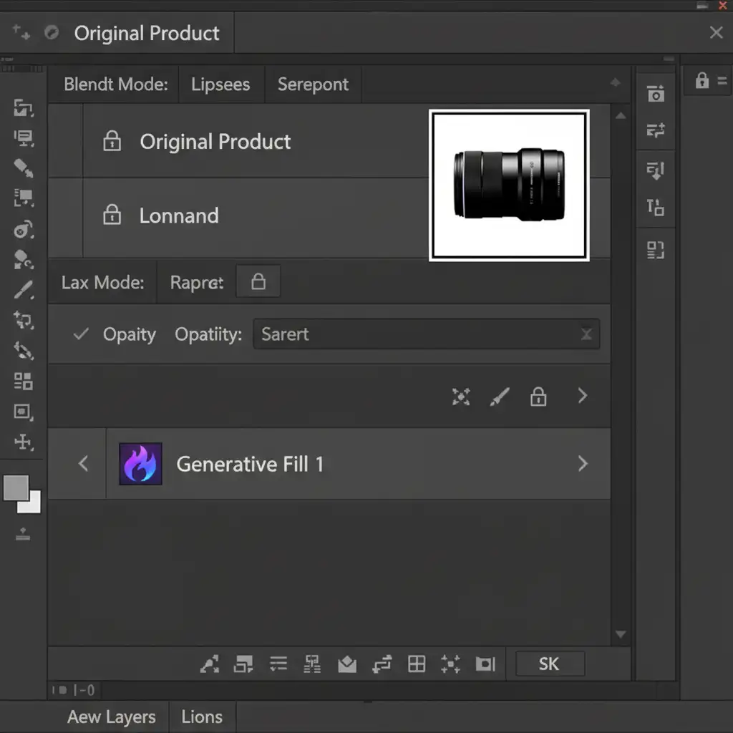
Task: Click the Rapret mode button
Action: [x=197, y=283]
